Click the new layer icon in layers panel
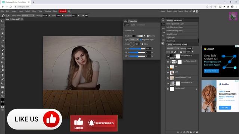Viewport: 239px width, 134px height. (x=194, y=132)
